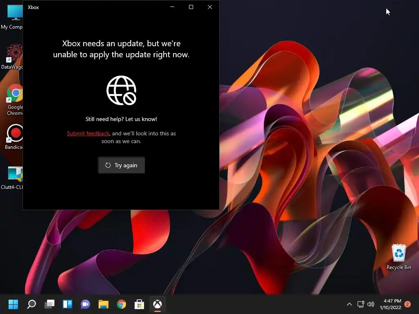
Task: Open the Windows Start menu
Action: click(x=13, y=304)
